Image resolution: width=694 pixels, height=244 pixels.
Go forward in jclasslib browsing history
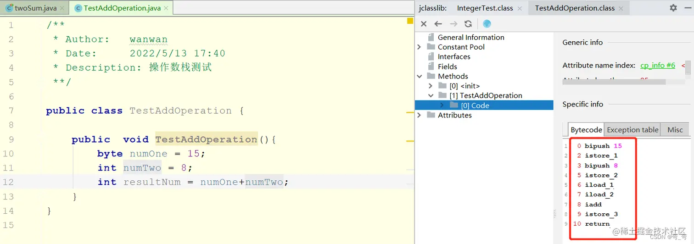453,24
